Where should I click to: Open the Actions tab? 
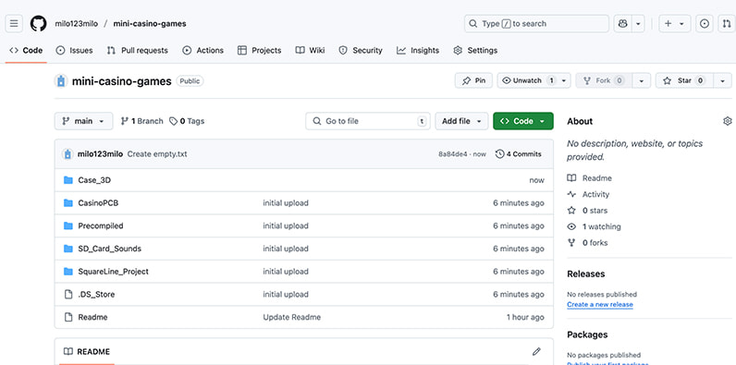click(202, 50)
